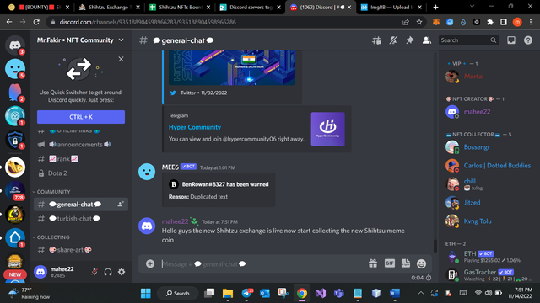Switch to Shihtzu NFTs Bounty sheet tab

tap(180, 8)
